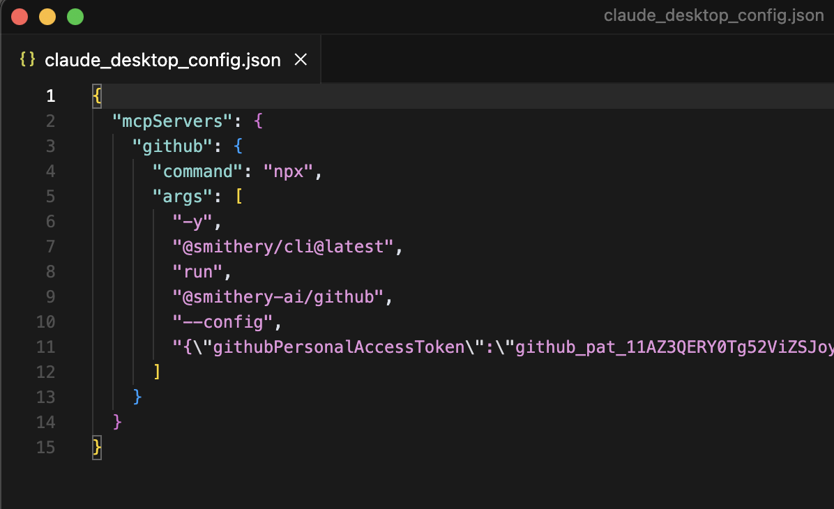Click line number 5 in gutter
The image size is (834, 509).
[x=50, y=197]
